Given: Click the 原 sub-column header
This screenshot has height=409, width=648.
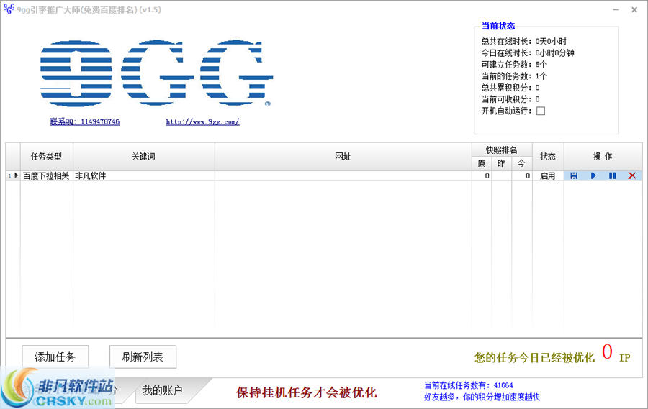Looking at the screenshot, I should click(x=482, y=164).
